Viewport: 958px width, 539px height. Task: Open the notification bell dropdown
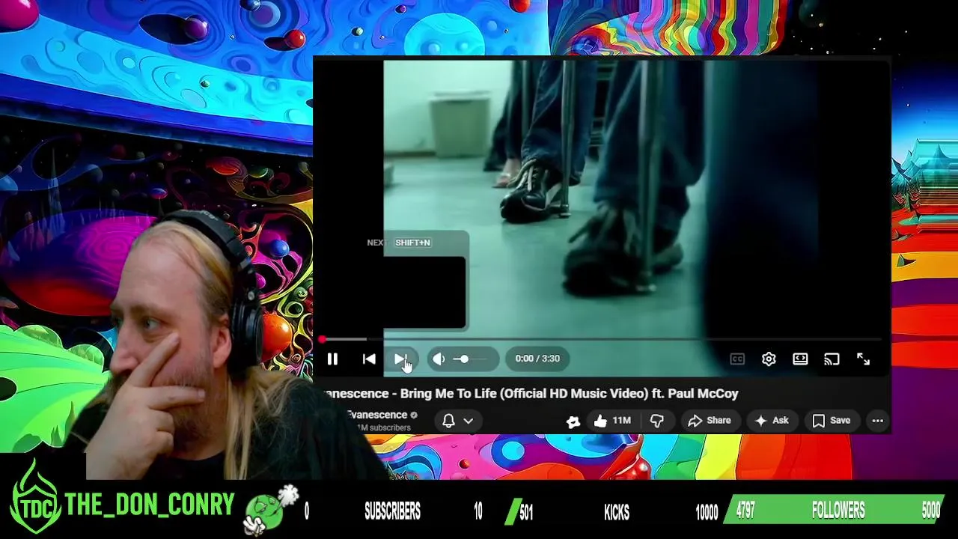point(457,421)
